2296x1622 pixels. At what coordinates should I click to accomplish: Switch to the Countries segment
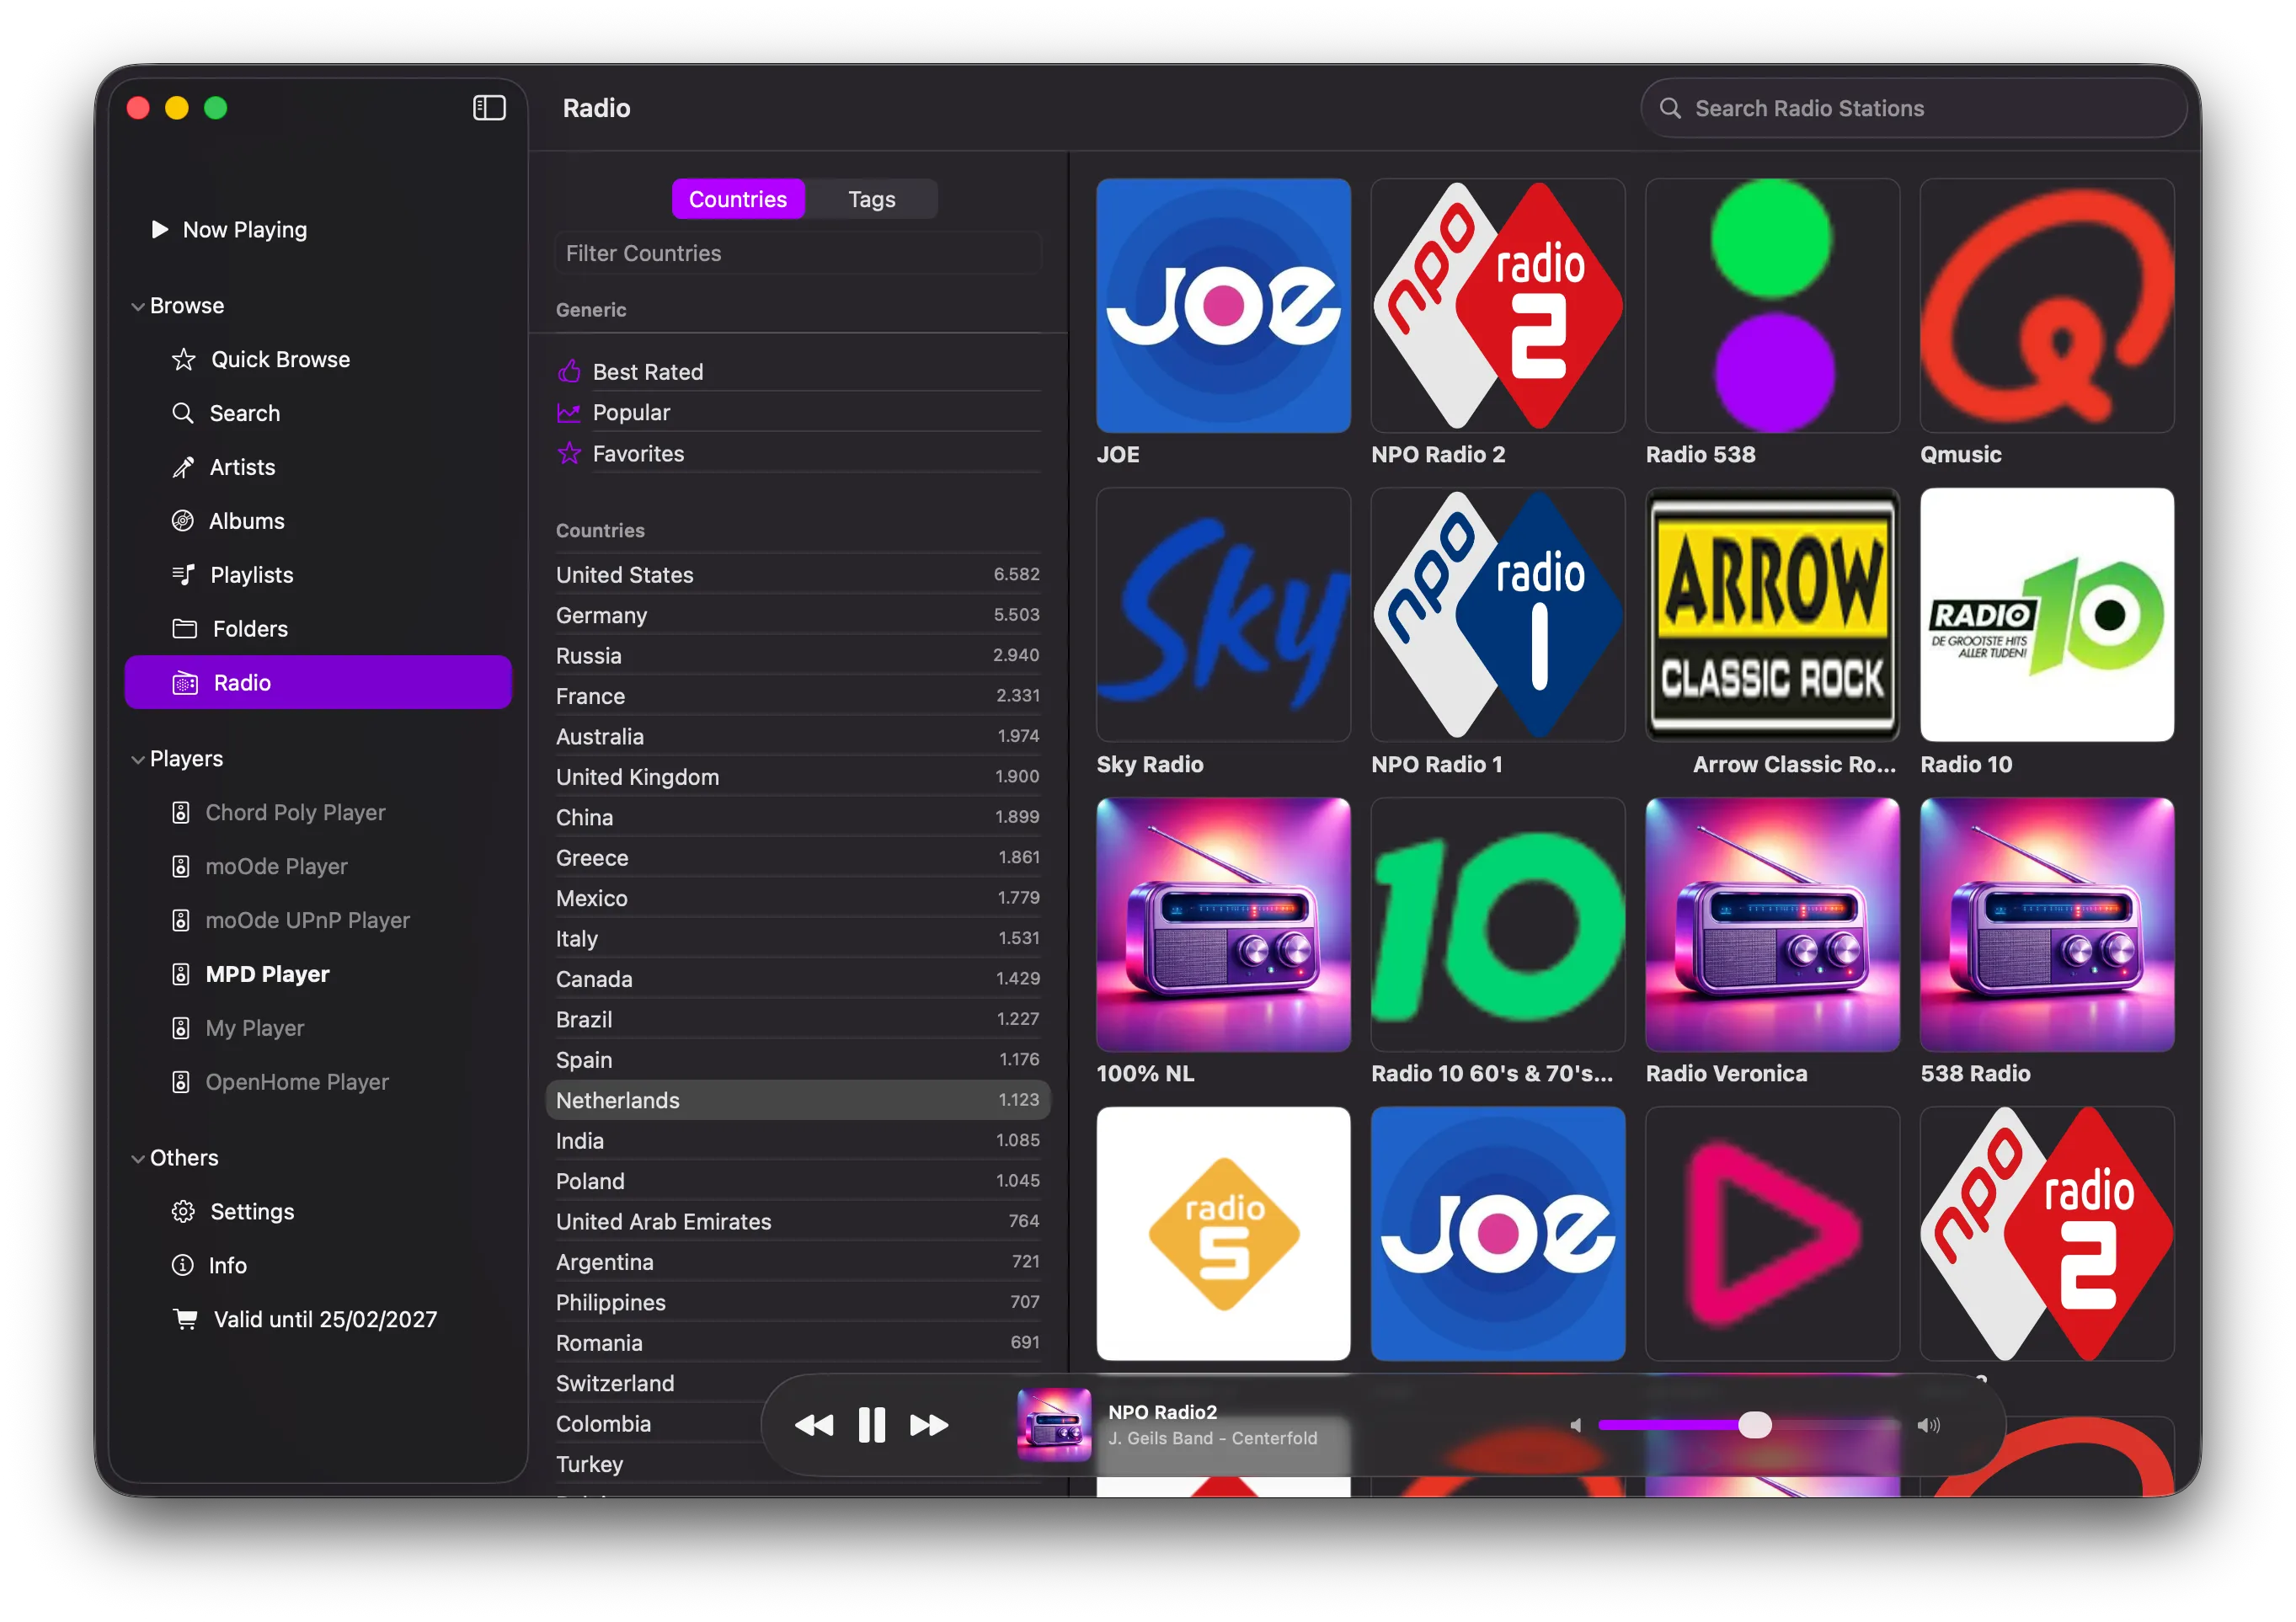tap(737, 199)
